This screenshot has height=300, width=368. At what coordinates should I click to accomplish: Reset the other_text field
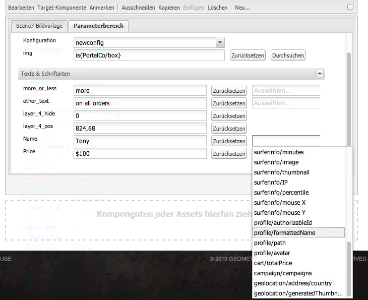point(229,103)
